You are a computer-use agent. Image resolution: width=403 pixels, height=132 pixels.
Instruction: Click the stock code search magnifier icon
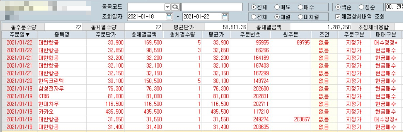click(176, 7)
